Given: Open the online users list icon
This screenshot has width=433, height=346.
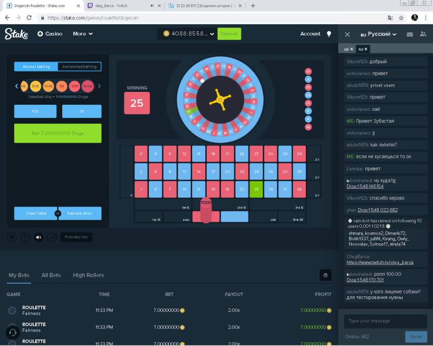Looking at the screenshot, I should tap(423, 34).
